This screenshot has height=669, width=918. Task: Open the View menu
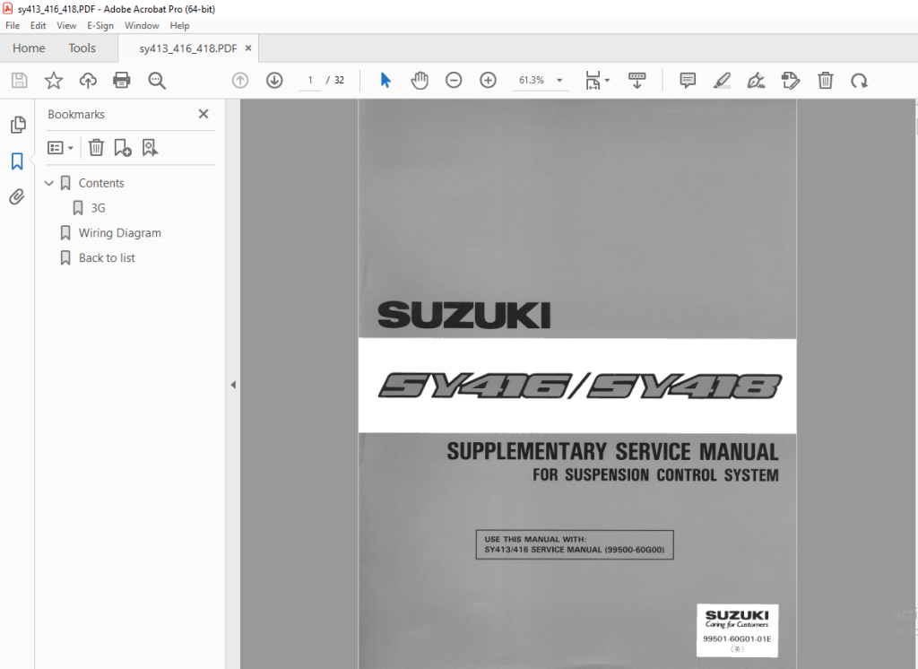pyautogui.click(x=66, y=26)
